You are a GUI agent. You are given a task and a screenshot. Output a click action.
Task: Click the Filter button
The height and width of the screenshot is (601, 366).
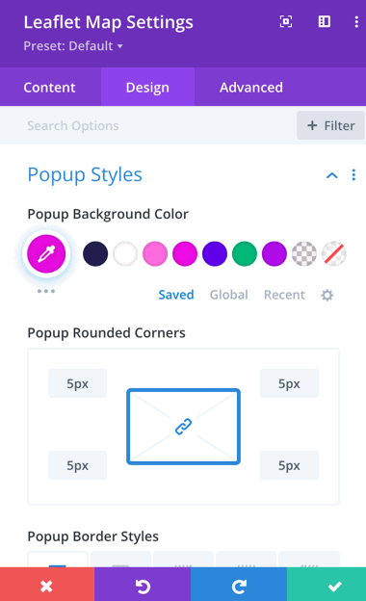330,125
